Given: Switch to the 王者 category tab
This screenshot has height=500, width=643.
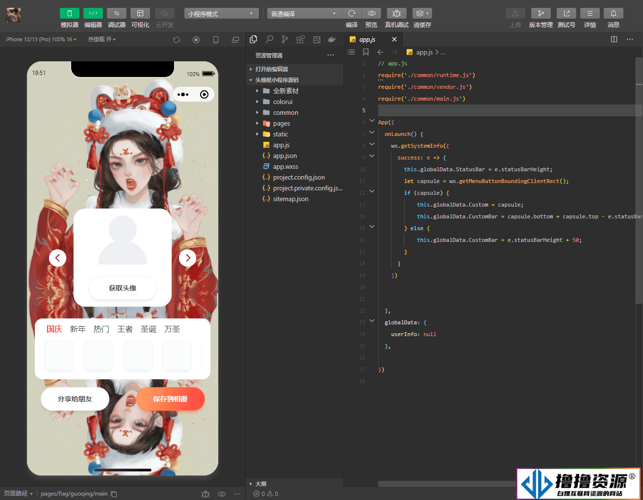Looking at the screenshot, I should coord(125,329).
